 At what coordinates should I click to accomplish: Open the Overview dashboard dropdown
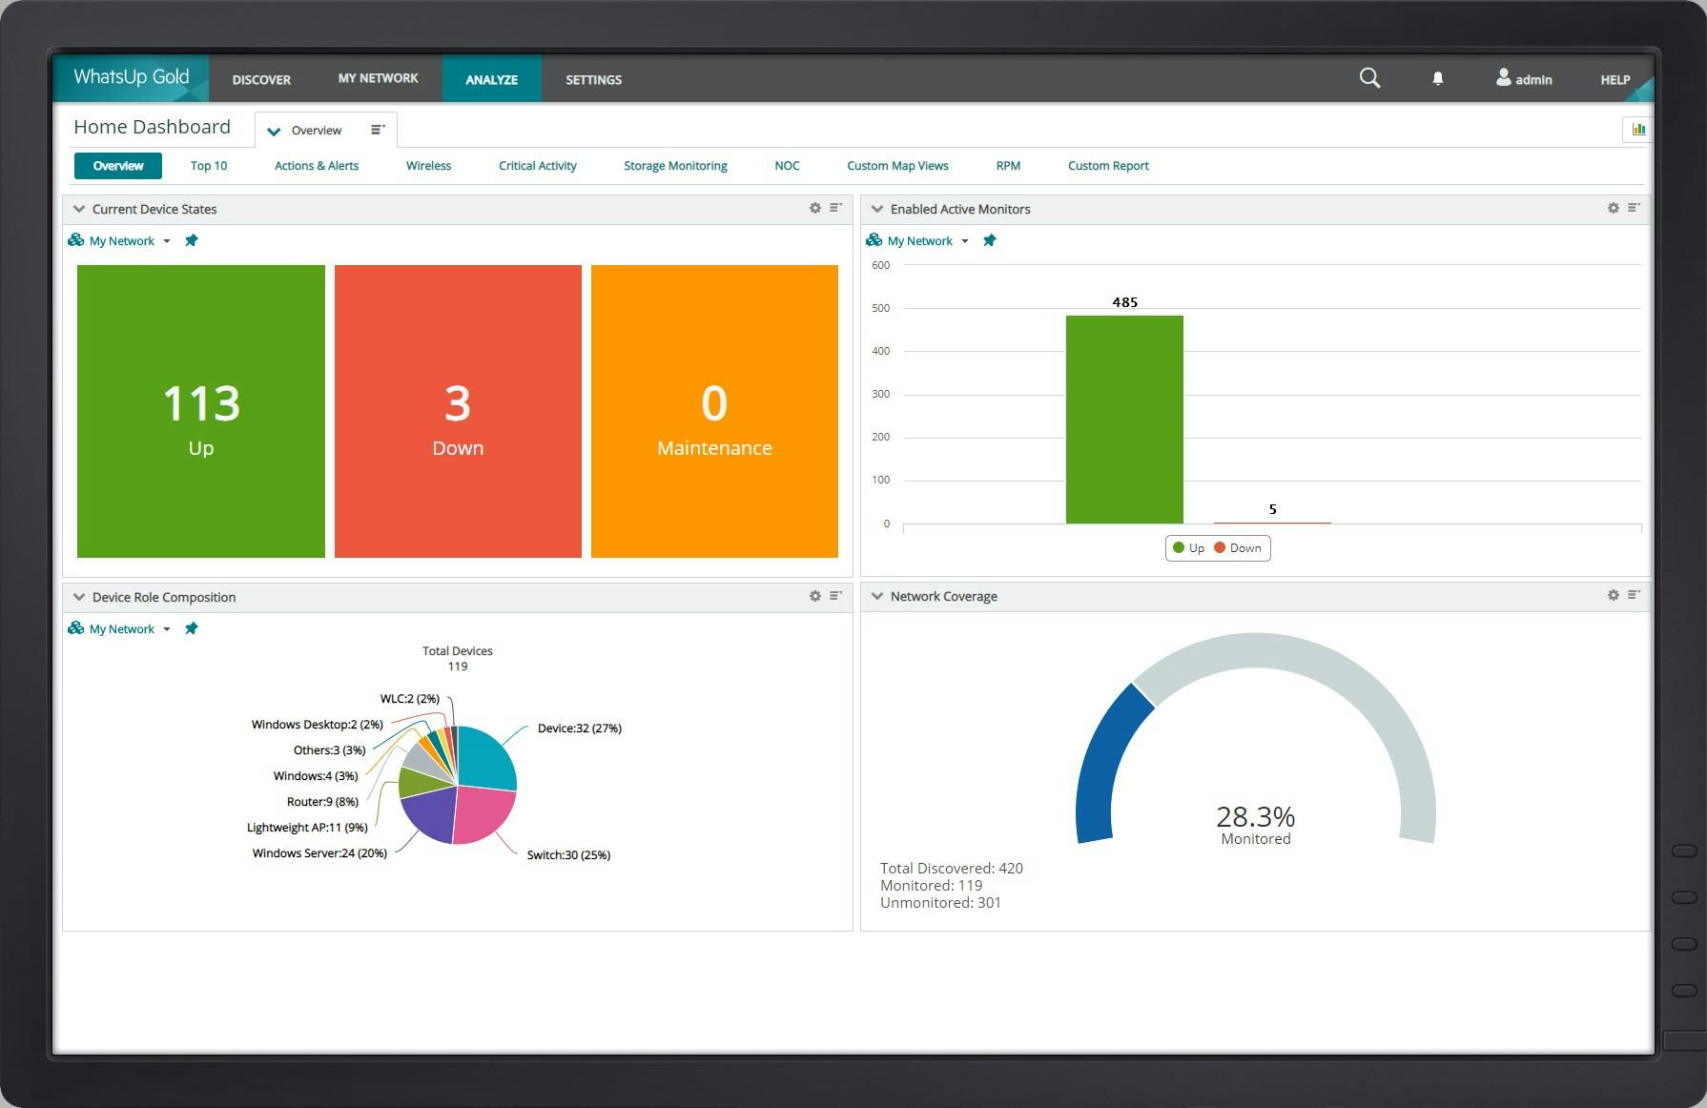[274, 131]
